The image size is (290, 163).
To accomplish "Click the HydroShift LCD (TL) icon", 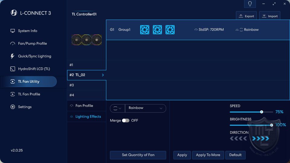I will (x=13, y=69).
